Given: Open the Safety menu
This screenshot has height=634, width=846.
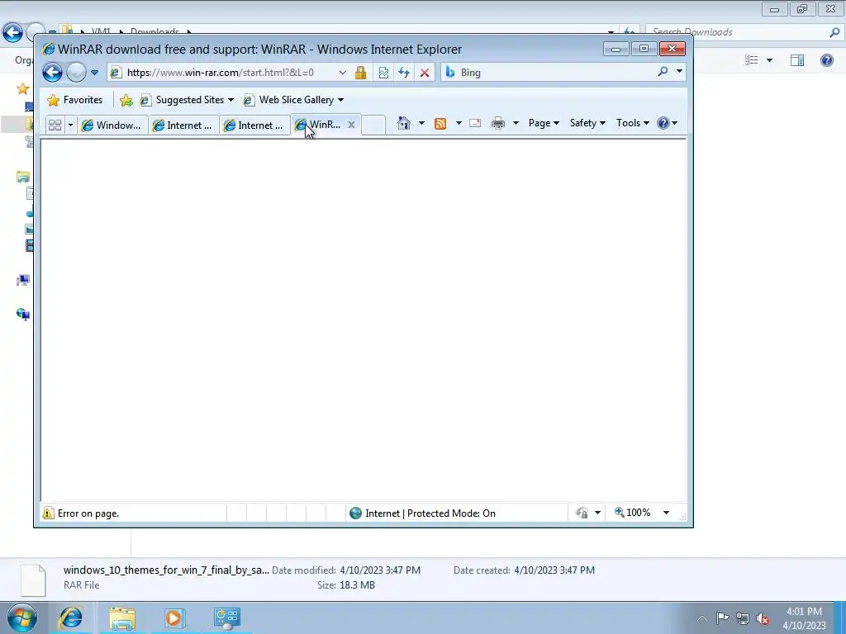Looking at the screenshot, I should coord(587,123).
